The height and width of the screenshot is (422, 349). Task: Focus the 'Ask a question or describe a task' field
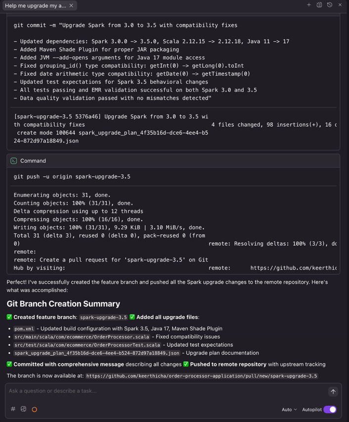[167, 391]
